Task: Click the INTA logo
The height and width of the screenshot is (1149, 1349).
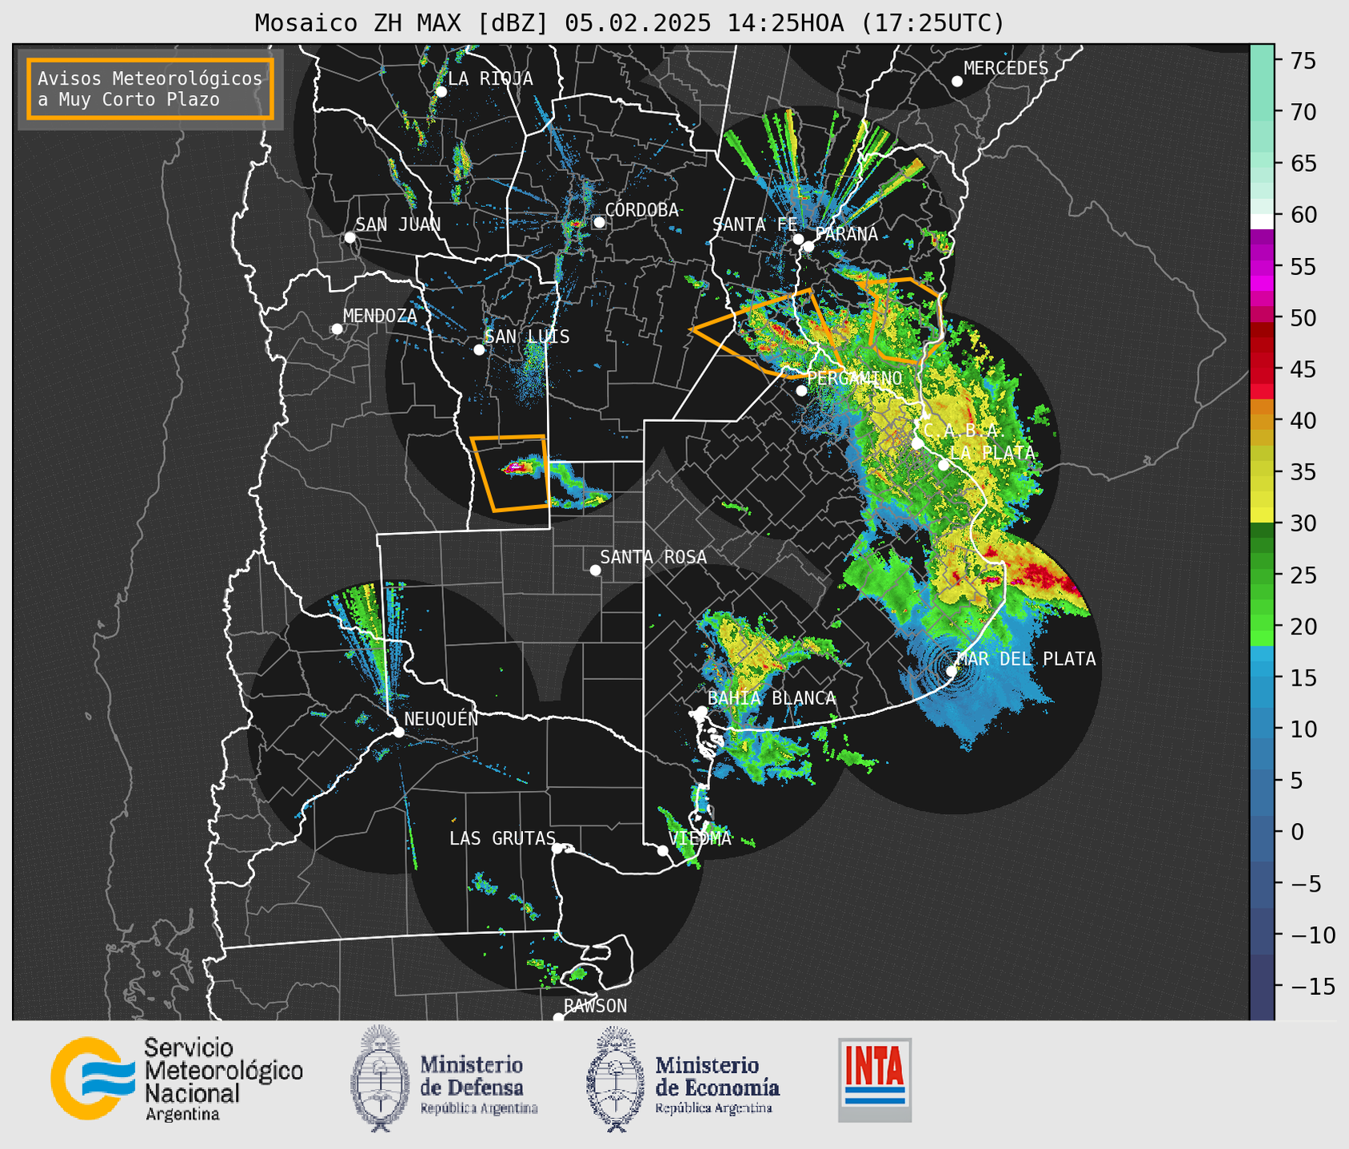Action: point(875,1079)
